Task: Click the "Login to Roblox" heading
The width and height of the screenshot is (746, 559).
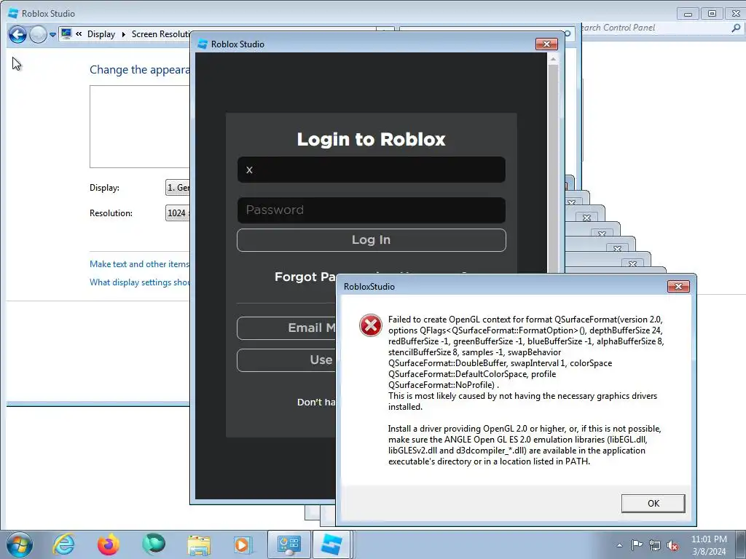Action: coord(371,139)
